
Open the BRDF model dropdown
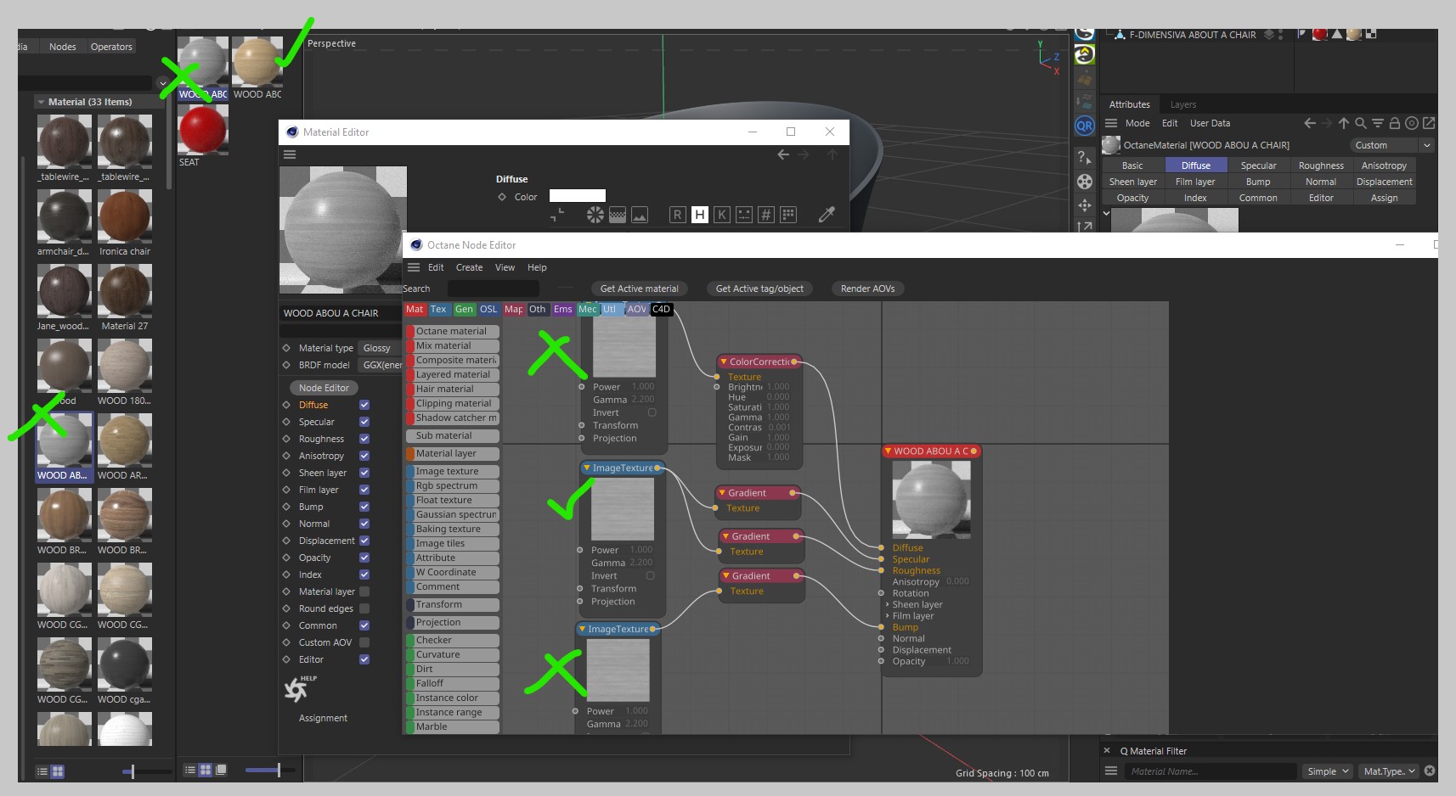coord(380,365)
